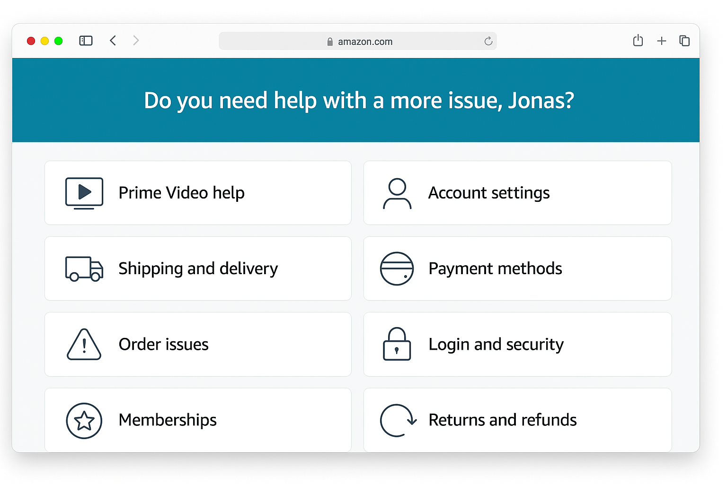Click the Order issues warning triangle icon
Viewport: 727px width, 484px height.
point(84,344)
